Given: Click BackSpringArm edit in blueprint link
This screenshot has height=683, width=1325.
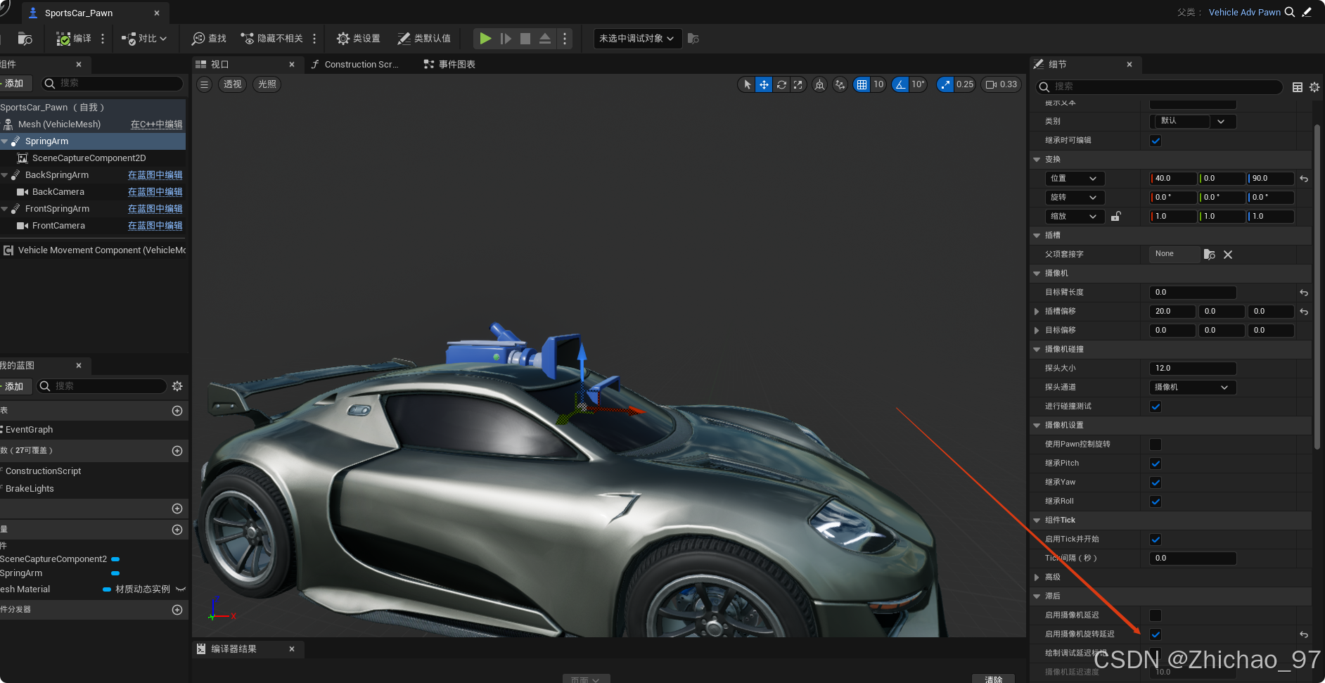Looking at the screenshot, I should click(x=155, y=175).
